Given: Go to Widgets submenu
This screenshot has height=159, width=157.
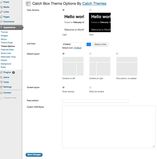Looking at the screenshot, I should point(4,36).
